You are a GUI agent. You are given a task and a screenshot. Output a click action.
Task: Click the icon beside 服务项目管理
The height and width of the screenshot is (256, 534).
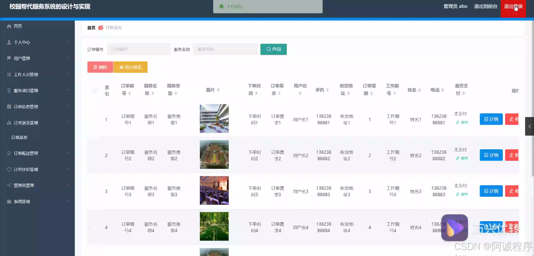coord(9,91)
